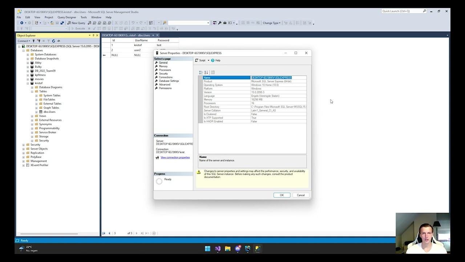Image resolution: width=465 pixels, height=262 pixels.
Task: Click Cancel in Server Properties dialog
Action: pyautogui.click(x=301, y=195)
